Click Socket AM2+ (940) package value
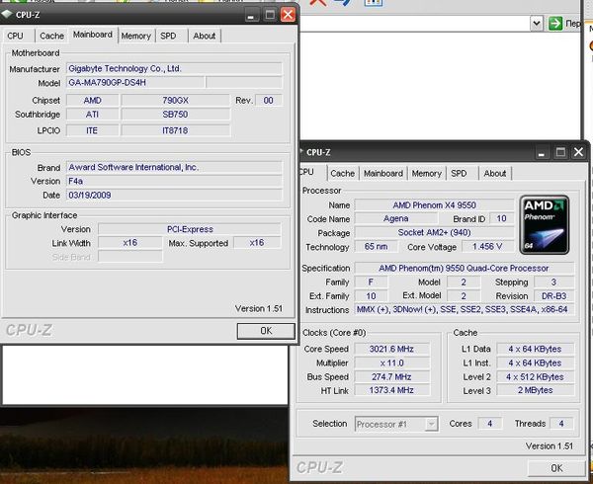 coord(434,233)
